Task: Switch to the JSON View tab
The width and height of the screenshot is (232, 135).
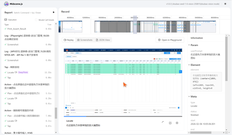Action: click(103, 40)
